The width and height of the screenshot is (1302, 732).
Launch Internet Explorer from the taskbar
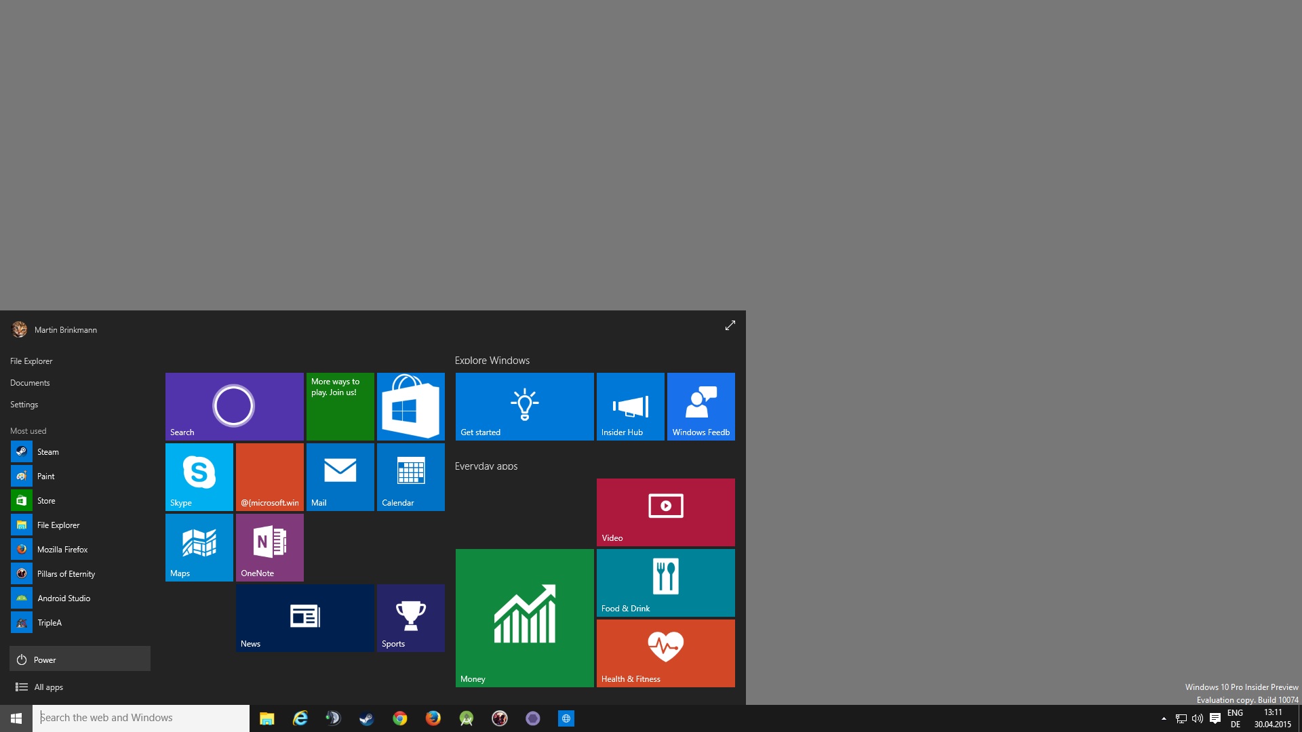pyautogui.click(x=300, y=718)
